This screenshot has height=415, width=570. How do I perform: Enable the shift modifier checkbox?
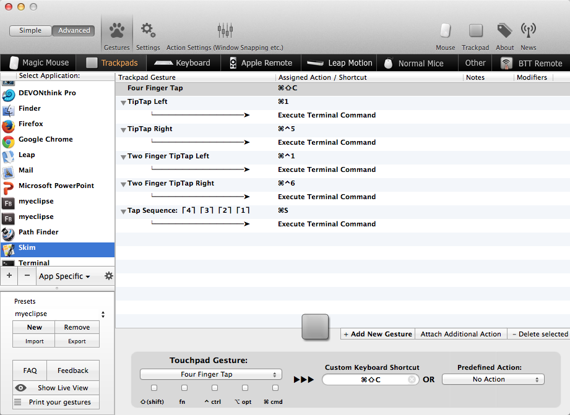[154, 388]
